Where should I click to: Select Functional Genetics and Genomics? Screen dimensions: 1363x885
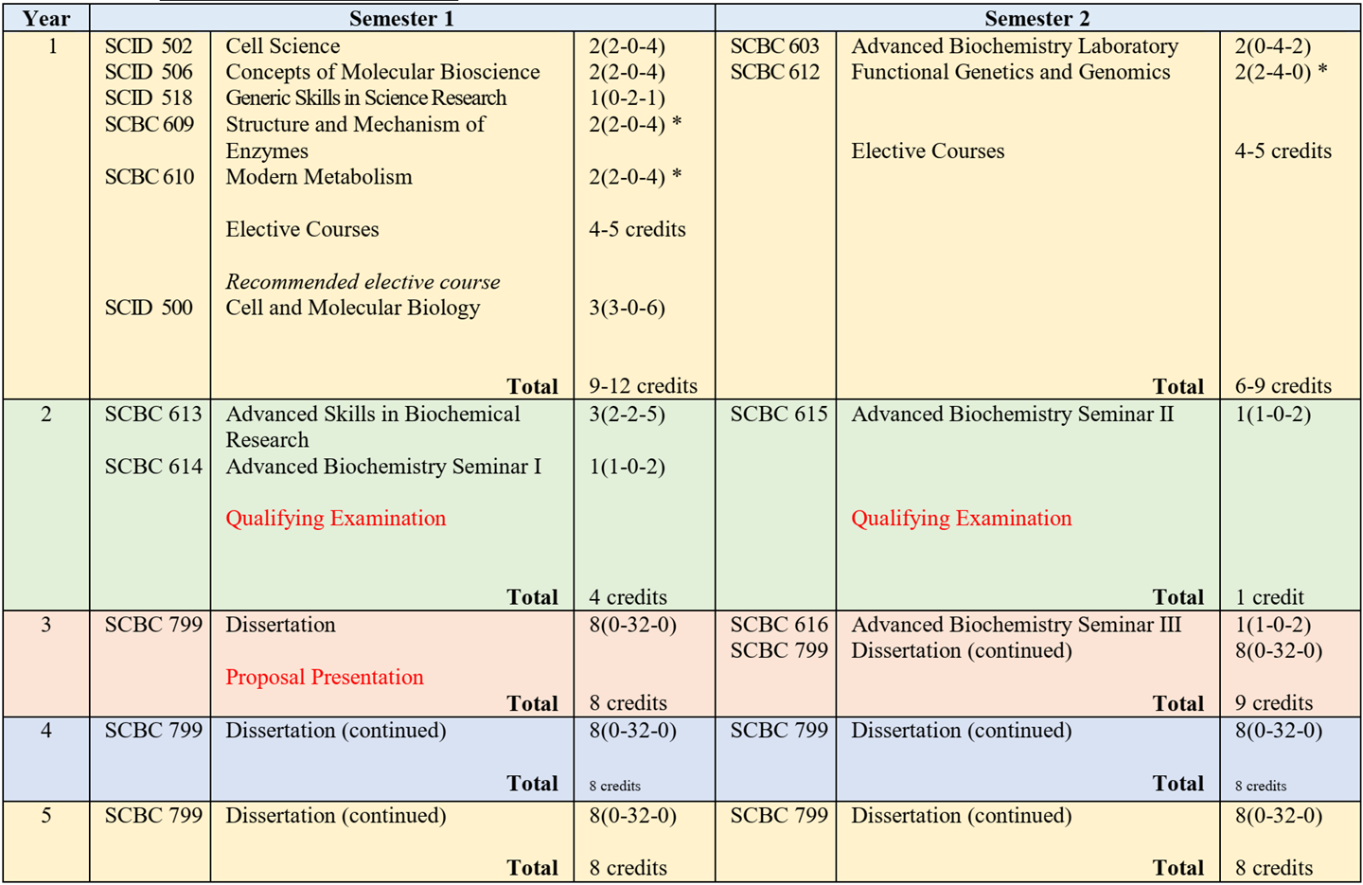coord(1010,72)
